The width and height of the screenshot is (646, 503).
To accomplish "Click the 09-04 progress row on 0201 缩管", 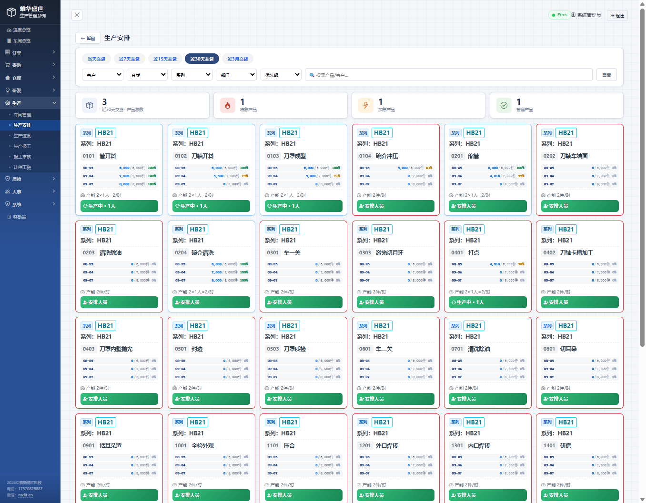I will 488,176.
